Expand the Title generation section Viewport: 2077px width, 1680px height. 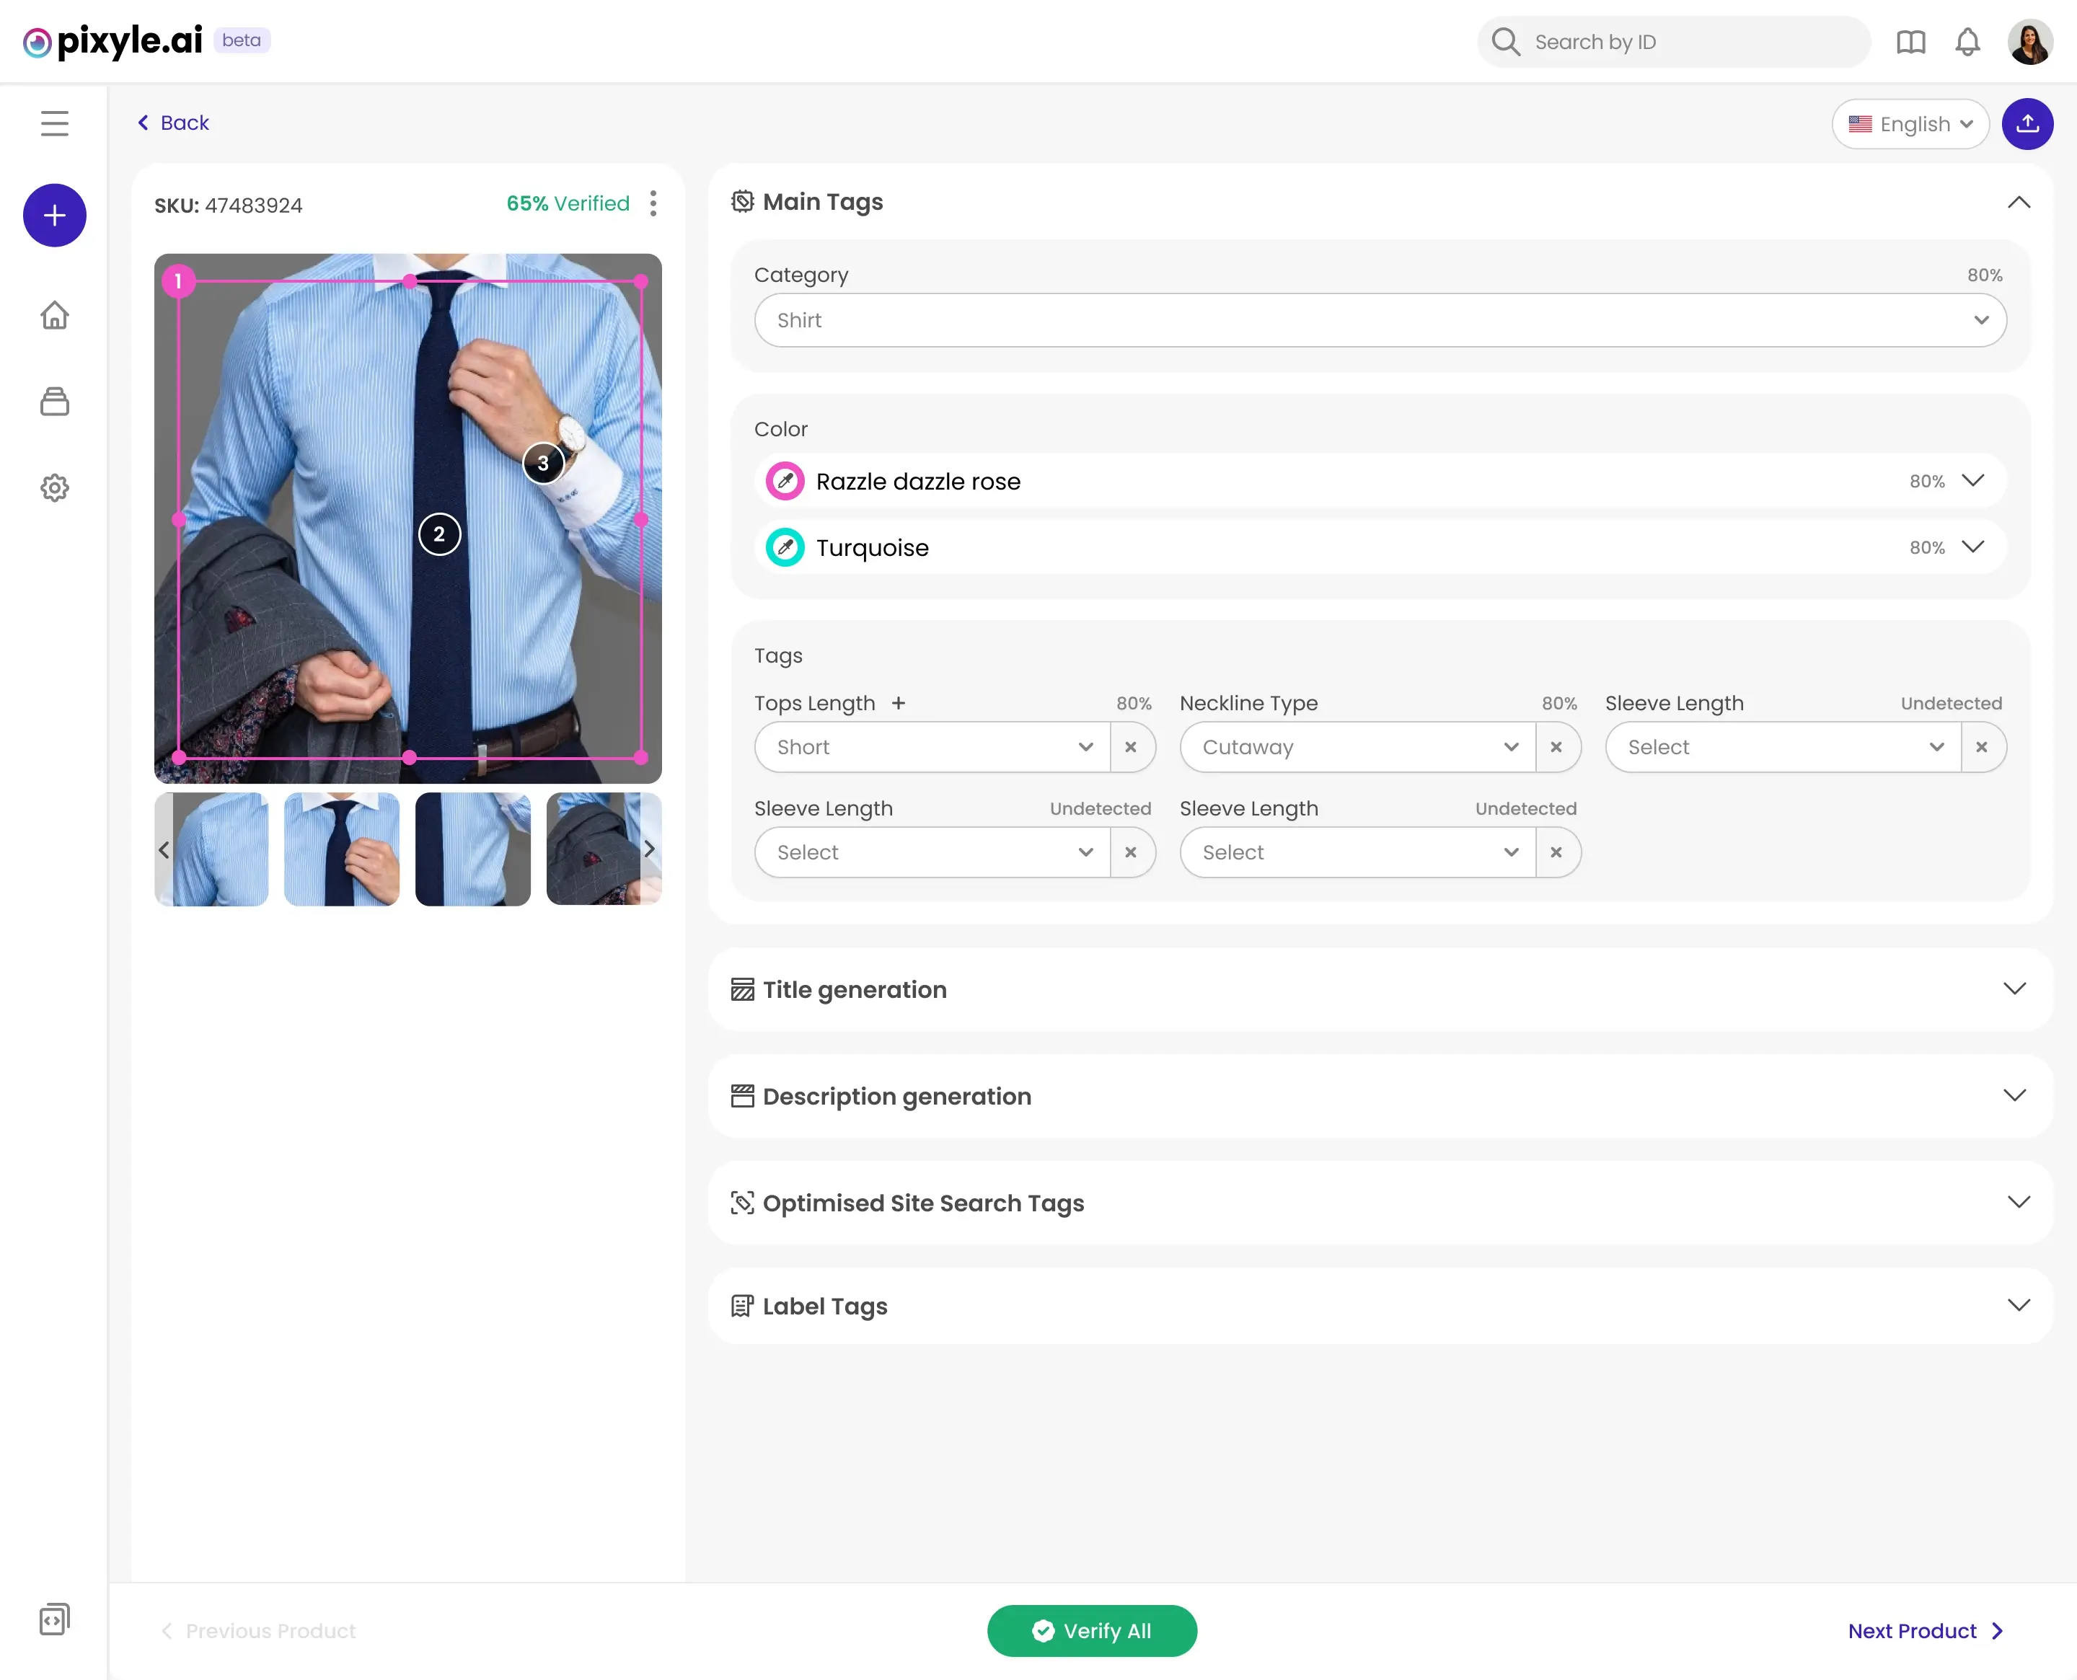(x=2015, y=989)
